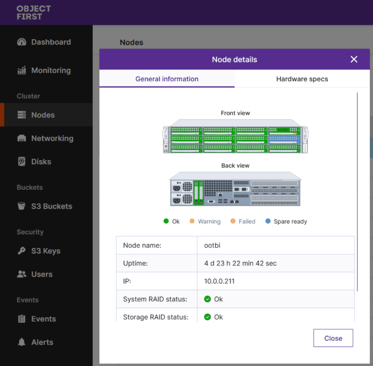
Task: Open the S3 Keys label
Action: [x=46, y=251]
